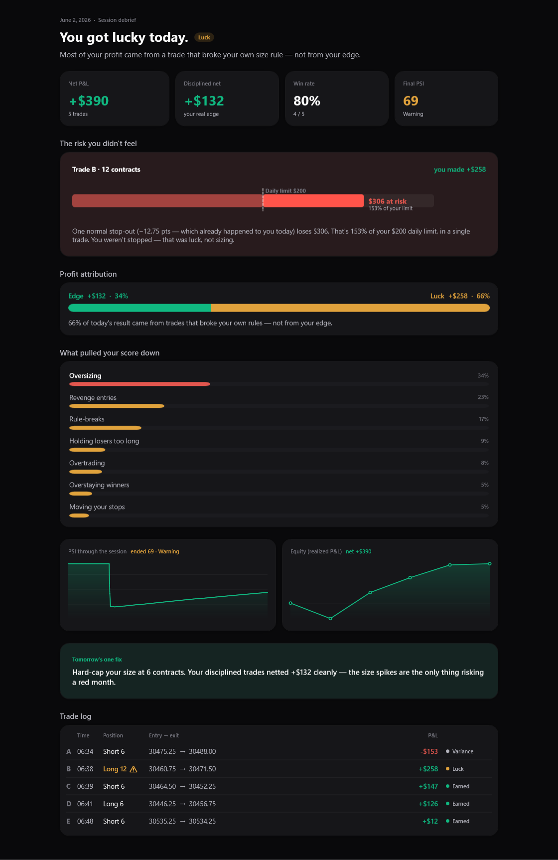Click the Time column header in Trade log

(x=83, y=735)
